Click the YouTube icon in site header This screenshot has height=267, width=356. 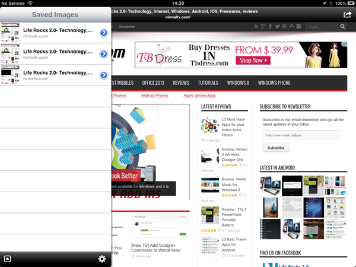[284, 26]
